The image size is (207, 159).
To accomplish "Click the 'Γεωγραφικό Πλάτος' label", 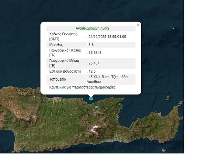I will (x=65, y=51).
